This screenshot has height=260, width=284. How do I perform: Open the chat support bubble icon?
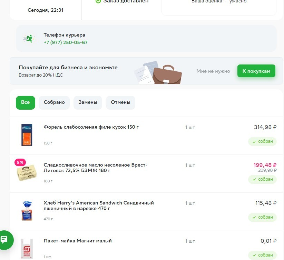pyautogui.click(x=4, y=240)
